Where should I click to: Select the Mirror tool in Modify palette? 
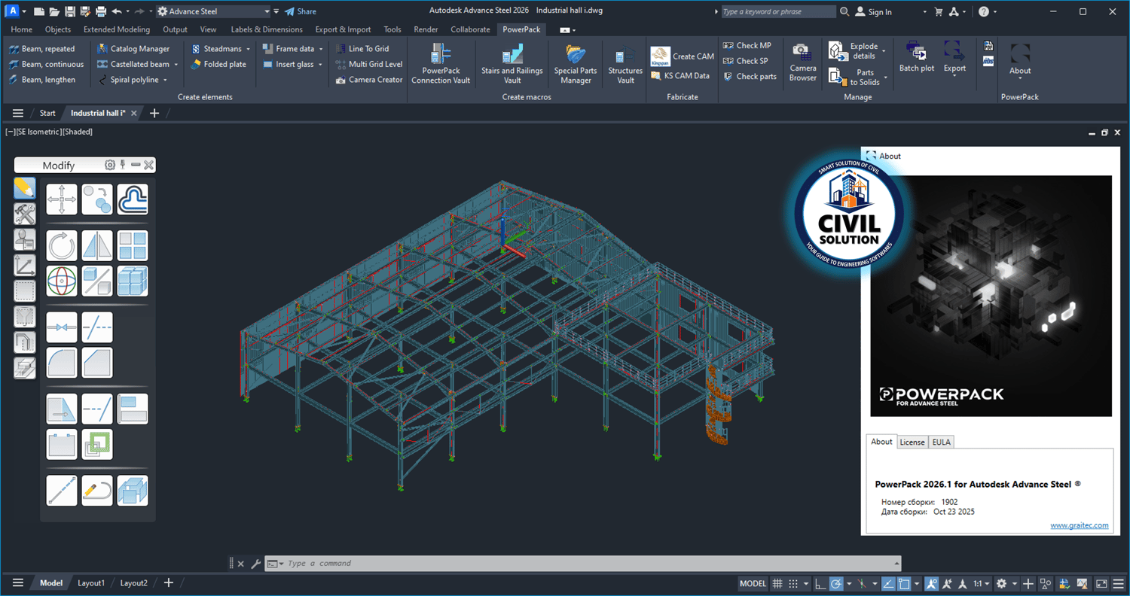pos(97,245)
